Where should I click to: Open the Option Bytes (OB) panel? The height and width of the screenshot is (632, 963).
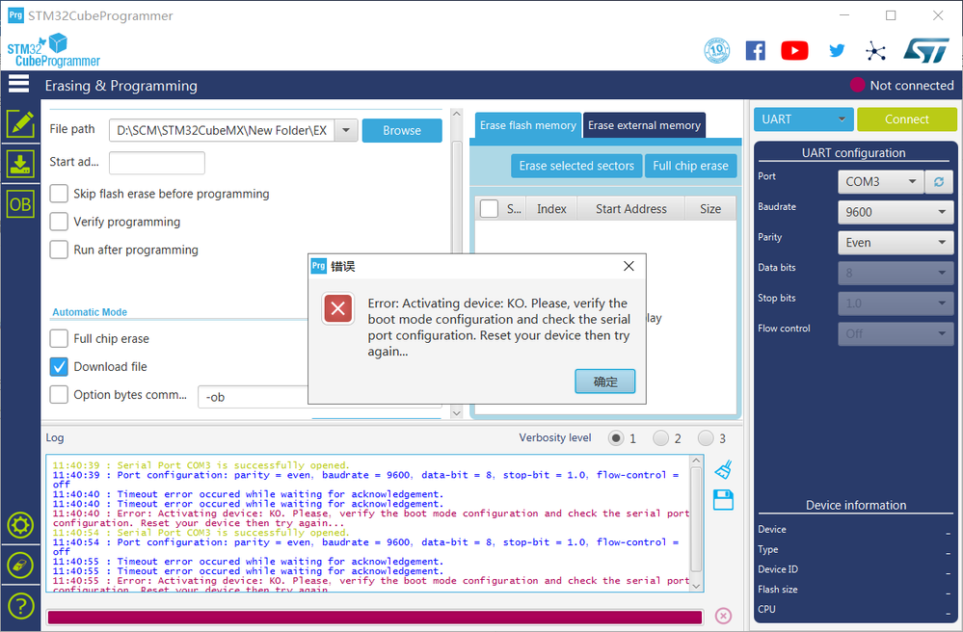(20, 204)
